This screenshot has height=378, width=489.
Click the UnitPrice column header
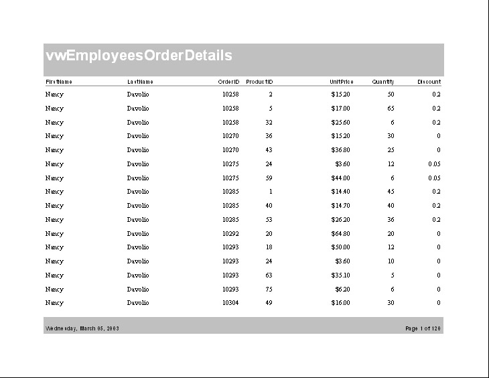[x=341, y=82]
